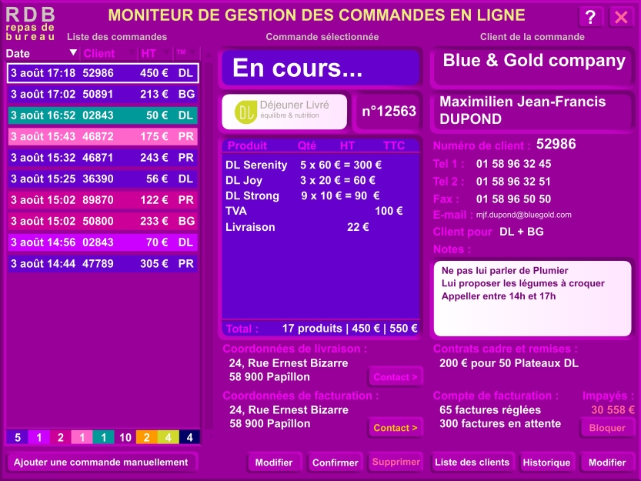Sort orders by Date column arrow
Image resolution: width=641 pixels, height=481 pixels.
[x=73, y=52]
